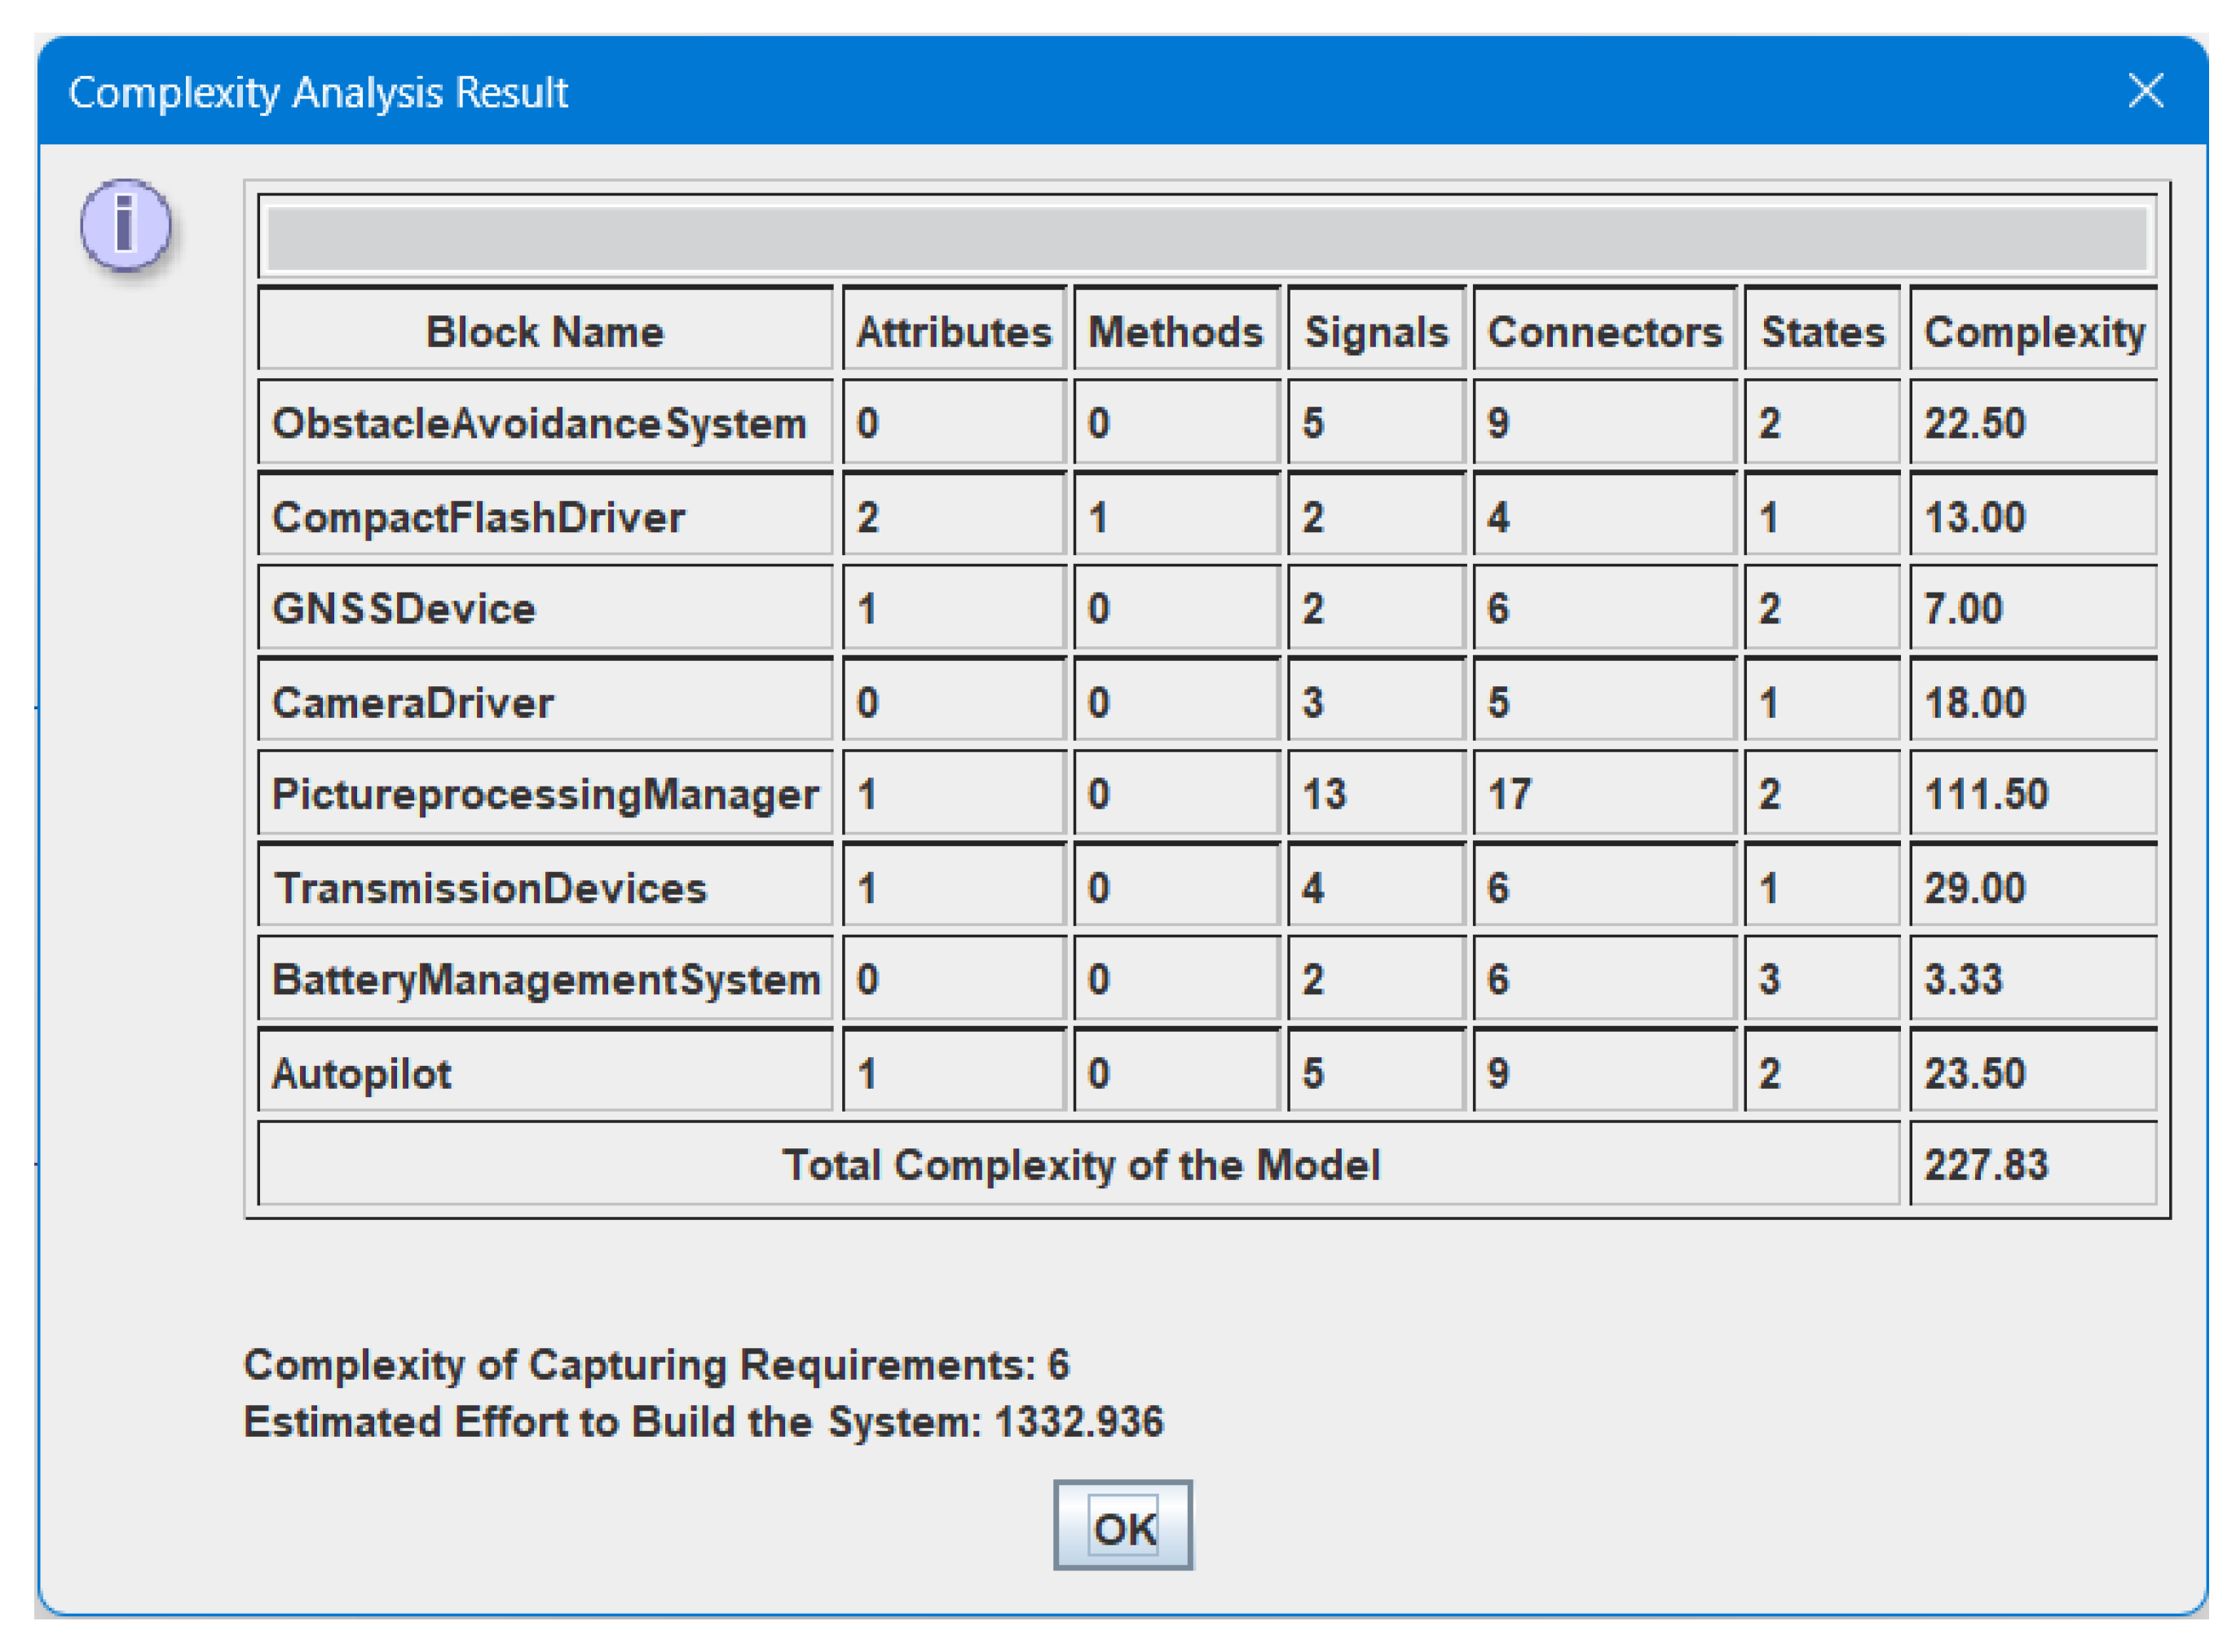Click the Signals column header

1376,331
